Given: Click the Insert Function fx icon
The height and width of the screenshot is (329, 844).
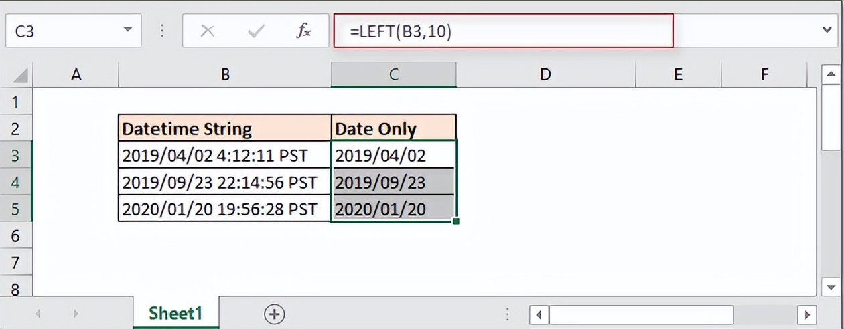Looking at the screenshot, I should point(303,31).
